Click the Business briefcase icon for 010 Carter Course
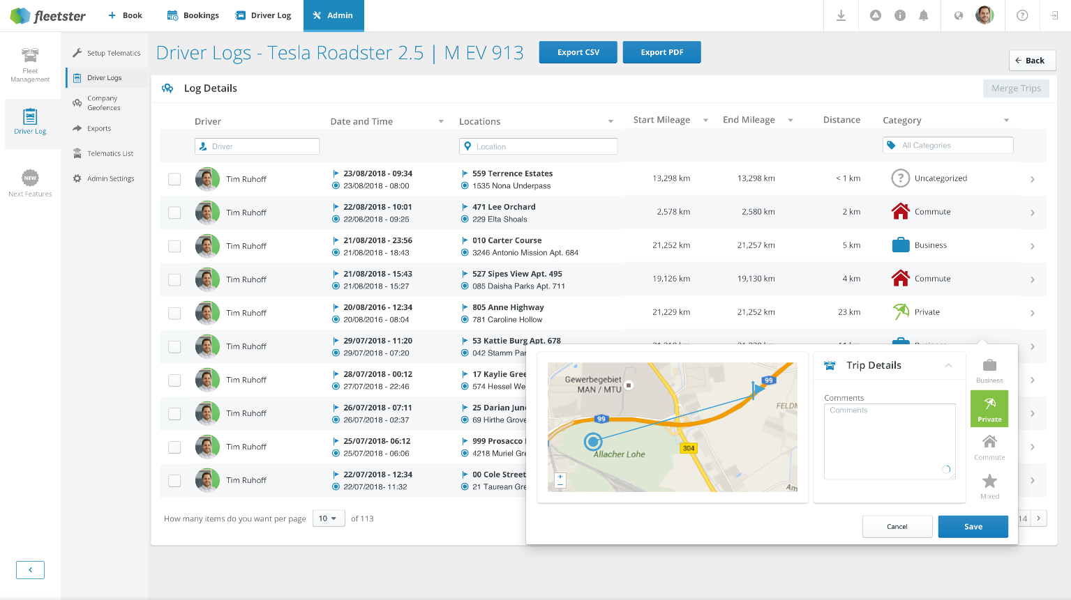The height and width of the screenshot is (600, 1071). pos(901,245)
